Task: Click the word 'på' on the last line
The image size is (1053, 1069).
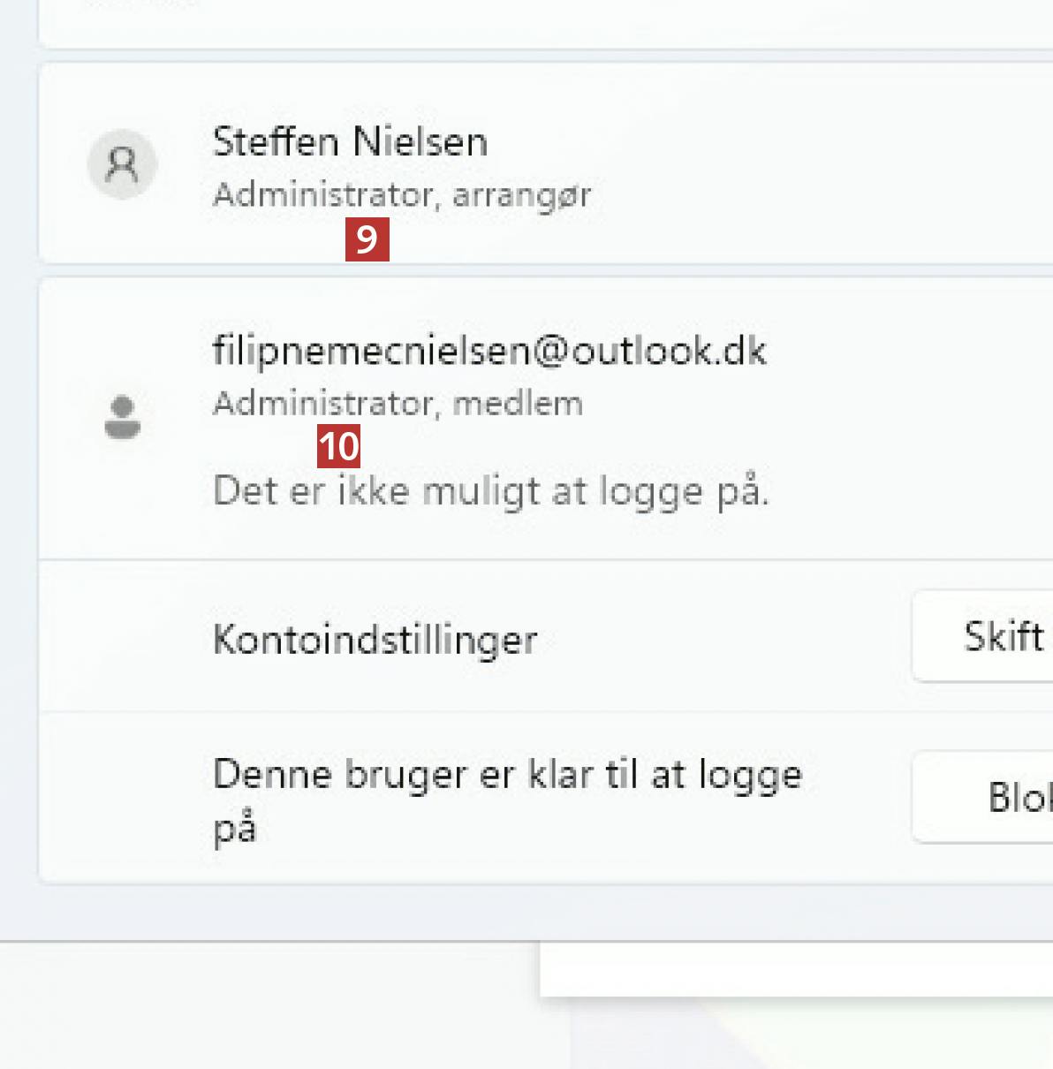Action: pyautogui.click(x=234, y=829)
